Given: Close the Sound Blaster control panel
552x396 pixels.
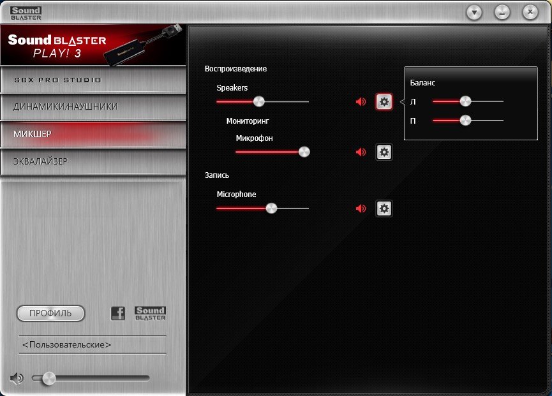Looking at the screenshot, I should pos(530,13).
